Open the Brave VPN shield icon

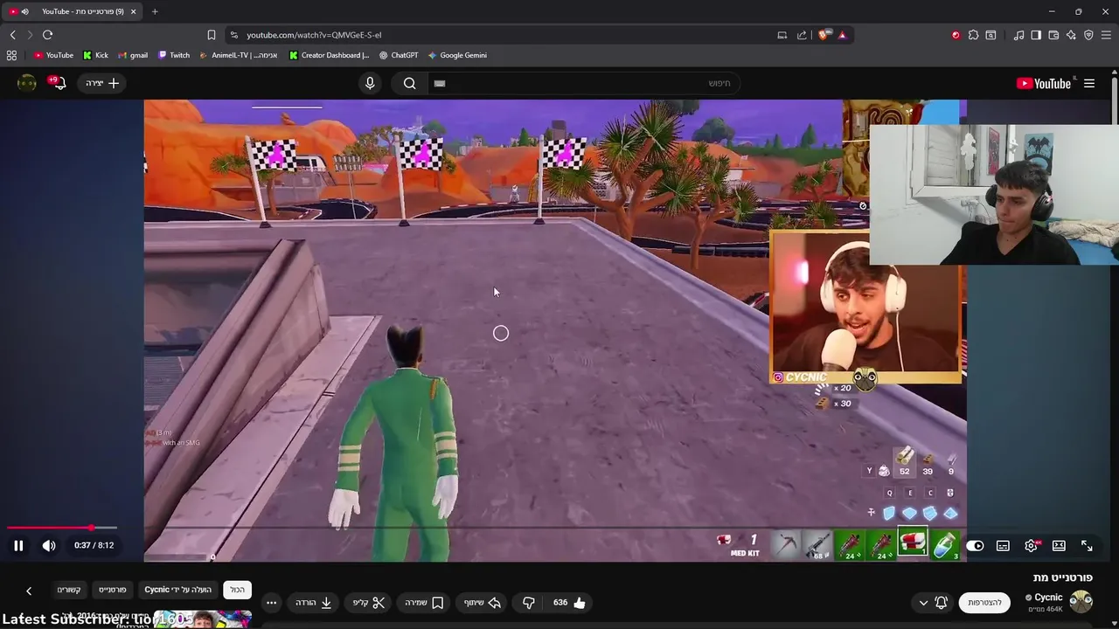pyautogui.click(x=1088, y=35)
